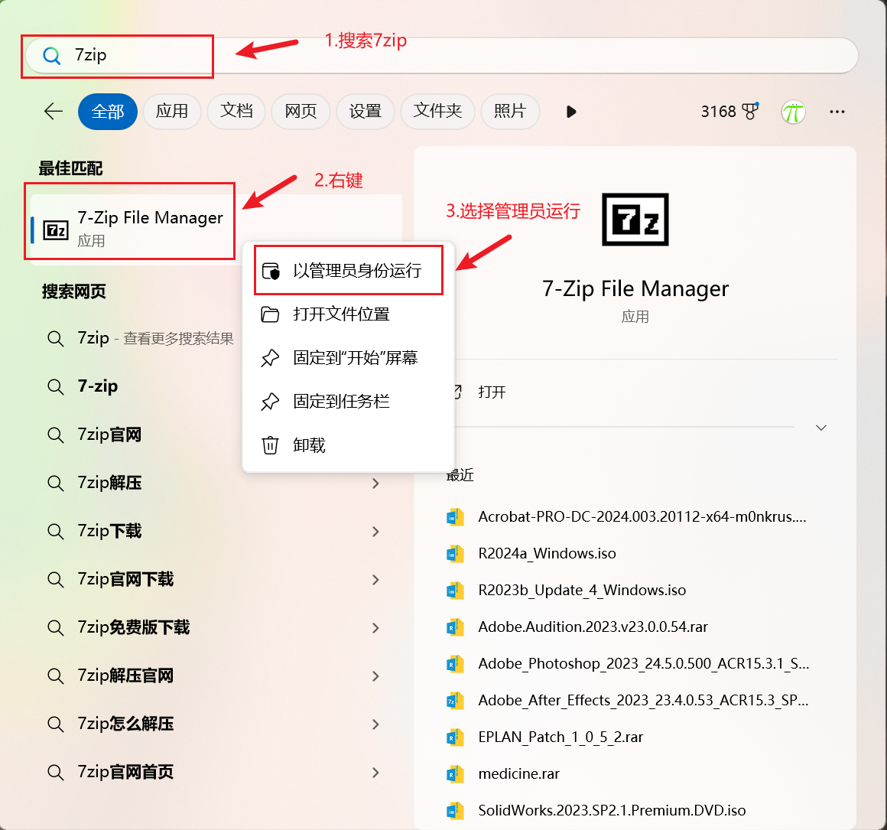Click the pin icon beside 固定到"开始"屏幕

pos(270,357)
